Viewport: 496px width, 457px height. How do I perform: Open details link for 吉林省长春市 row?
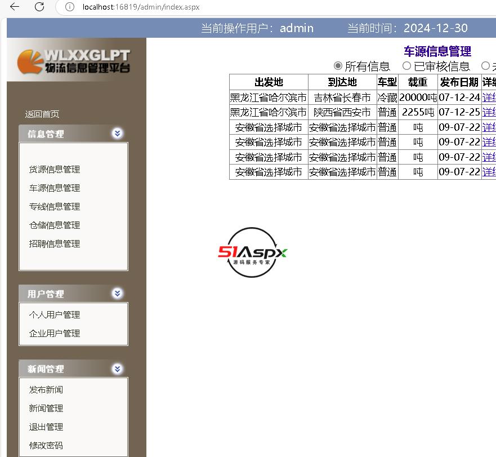(x=489, y=97)
